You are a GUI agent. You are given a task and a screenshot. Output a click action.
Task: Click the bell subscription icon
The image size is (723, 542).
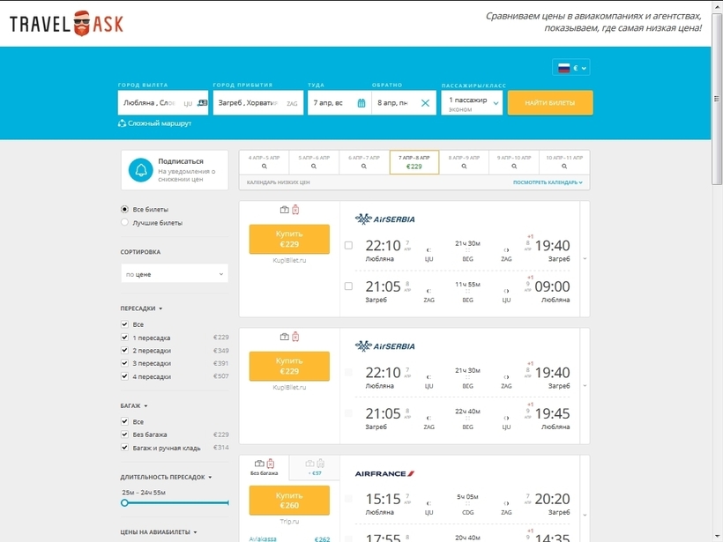(141, 170)
